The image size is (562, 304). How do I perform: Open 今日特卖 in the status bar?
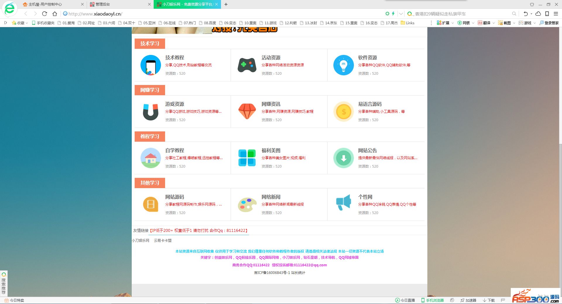[14, 300]
